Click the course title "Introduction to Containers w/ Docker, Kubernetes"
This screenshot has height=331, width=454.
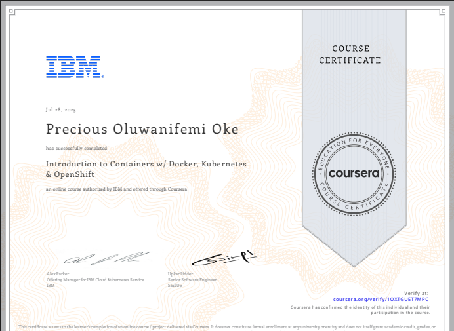pyautogui.click(x=146, y=164)
